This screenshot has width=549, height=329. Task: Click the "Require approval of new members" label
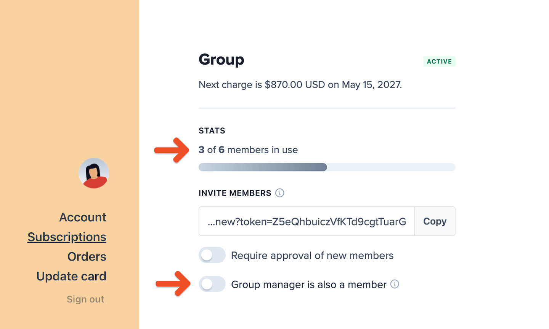pos(312,256)
